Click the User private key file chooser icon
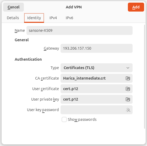Image resolution: width=147 pixels, height=146 pixels. click(128, 100)
